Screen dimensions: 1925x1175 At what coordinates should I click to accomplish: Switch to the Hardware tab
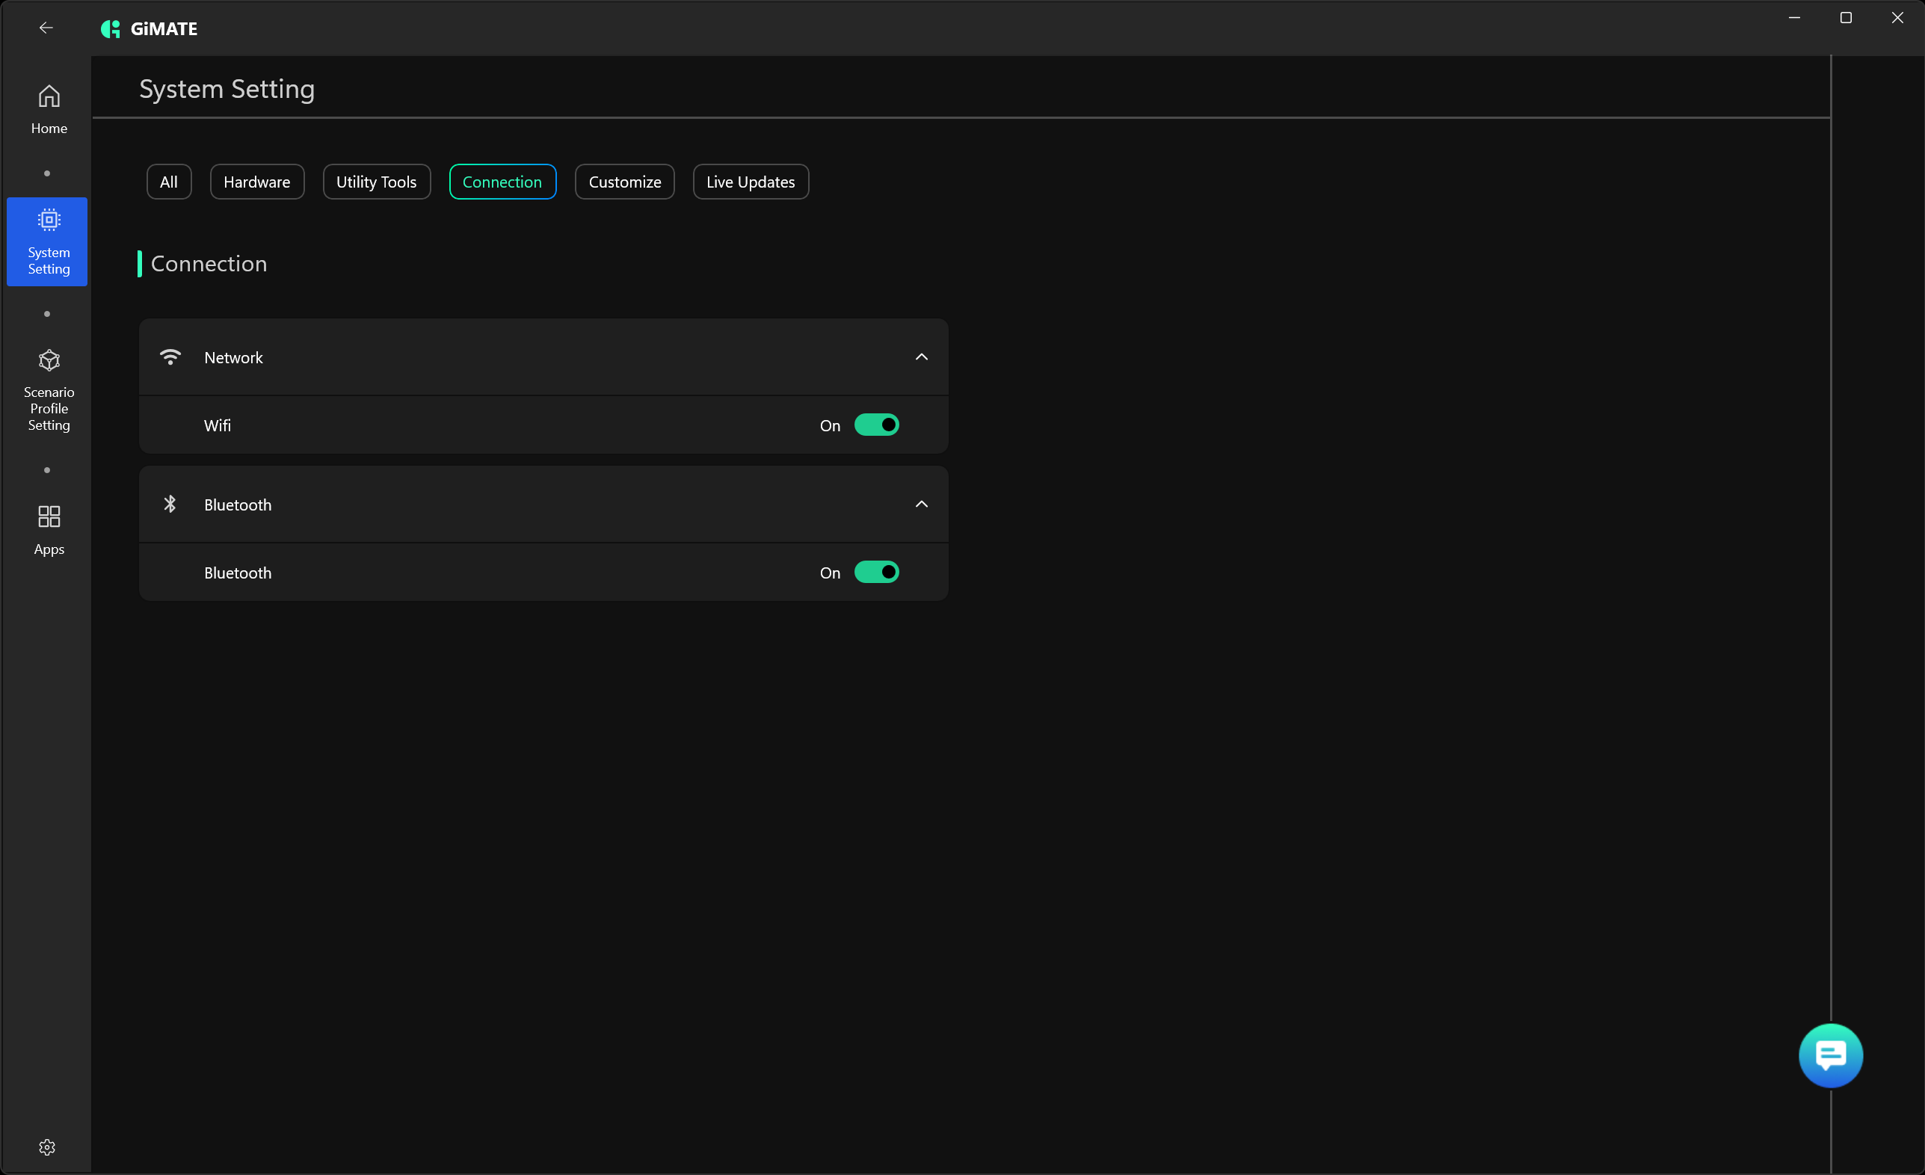click(x=256, y=181)
